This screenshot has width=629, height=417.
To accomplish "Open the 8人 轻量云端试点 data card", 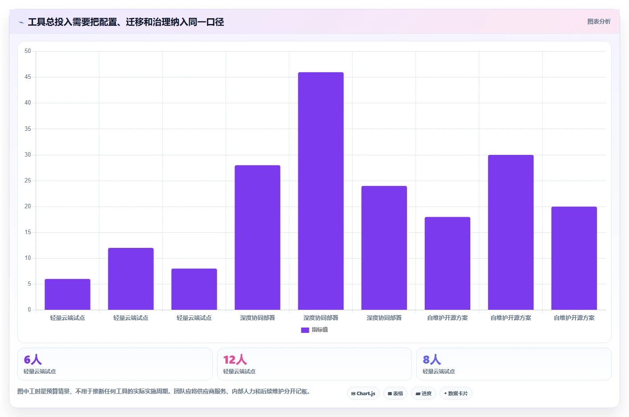I will [514, 364].
